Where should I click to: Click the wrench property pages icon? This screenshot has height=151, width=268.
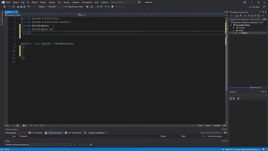238,99
